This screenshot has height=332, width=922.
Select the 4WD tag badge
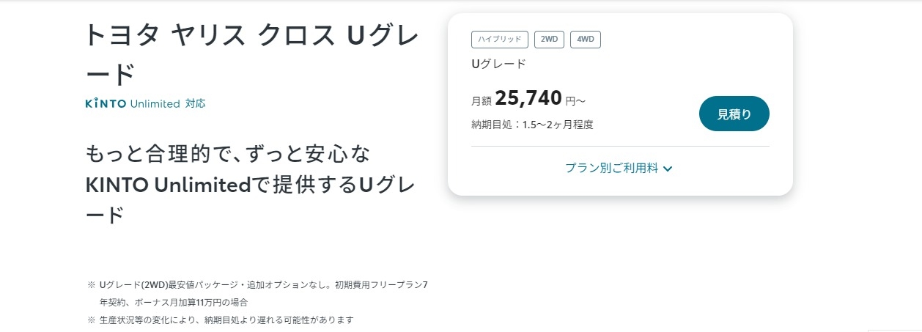coord(586,40)
